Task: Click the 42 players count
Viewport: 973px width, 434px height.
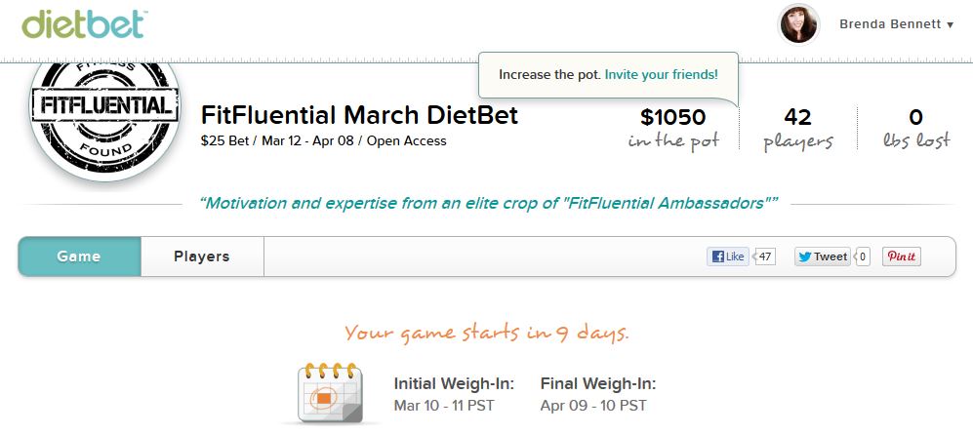Action: pyautogui.click(x=797, y=118)
